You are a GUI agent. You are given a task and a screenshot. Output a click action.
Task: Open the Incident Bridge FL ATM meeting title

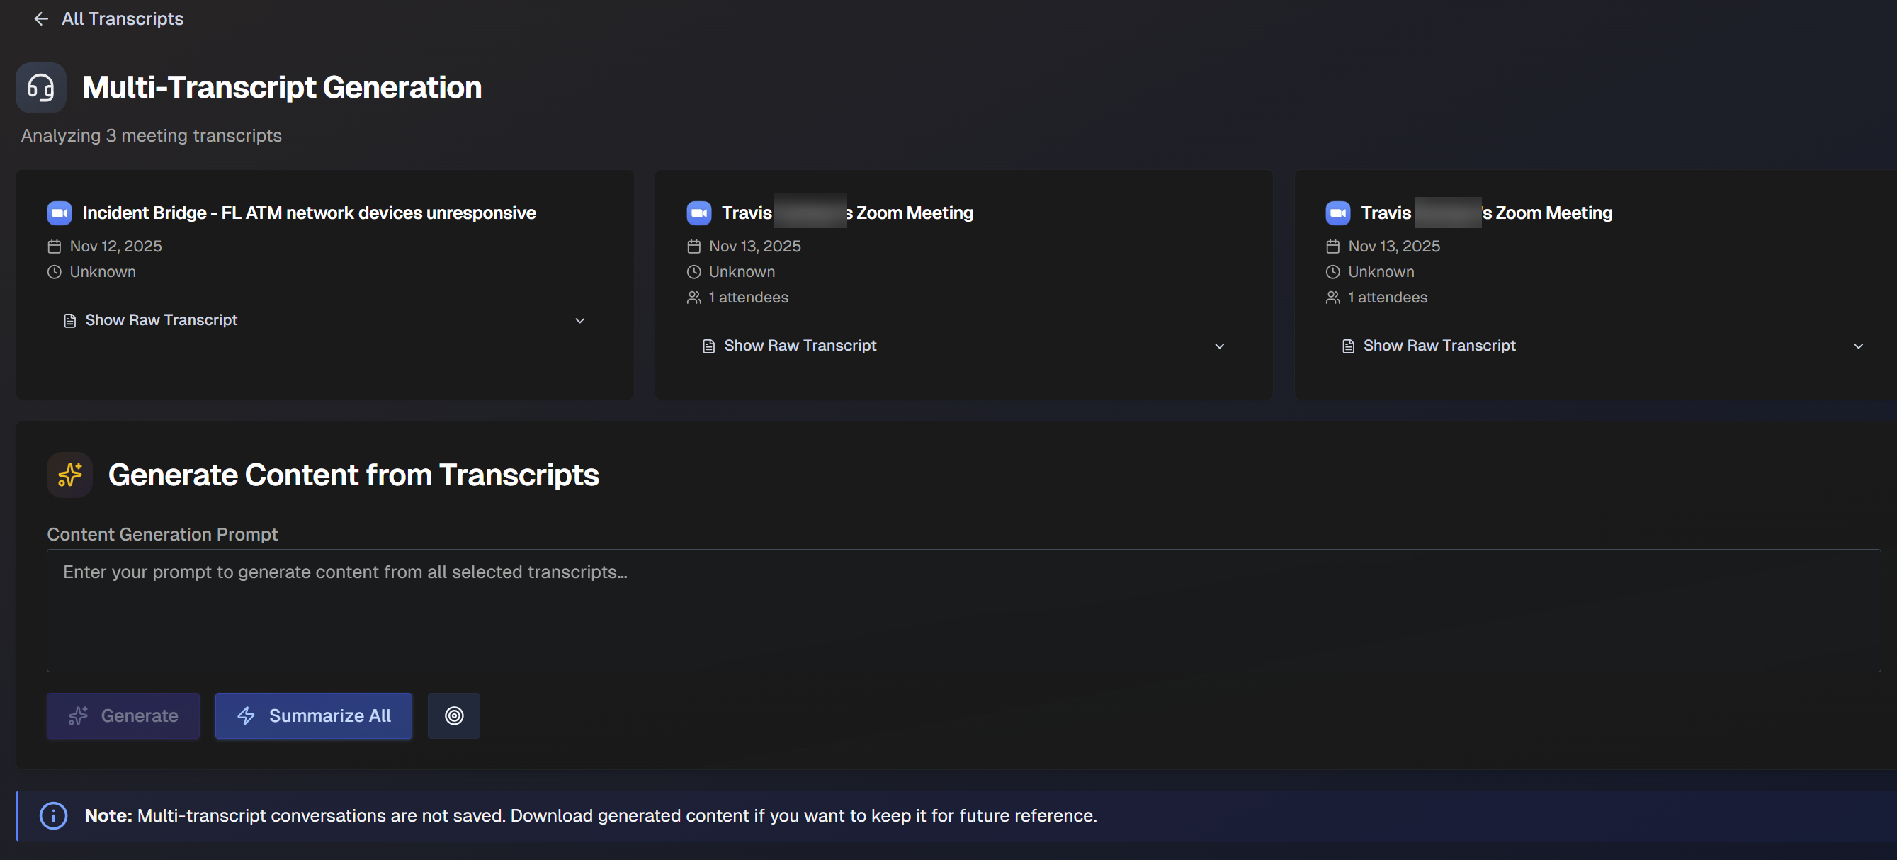tap(310, 213)
